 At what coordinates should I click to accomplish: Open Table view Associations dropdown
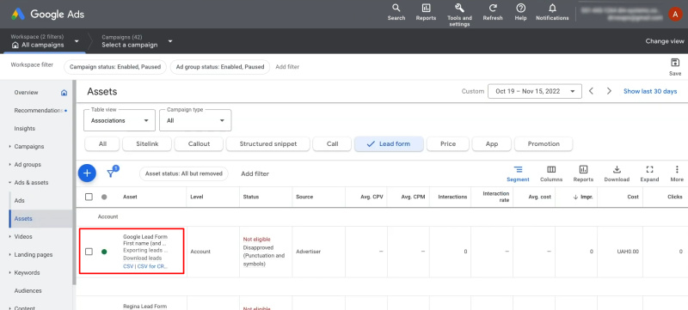click(x=120, y=120)
